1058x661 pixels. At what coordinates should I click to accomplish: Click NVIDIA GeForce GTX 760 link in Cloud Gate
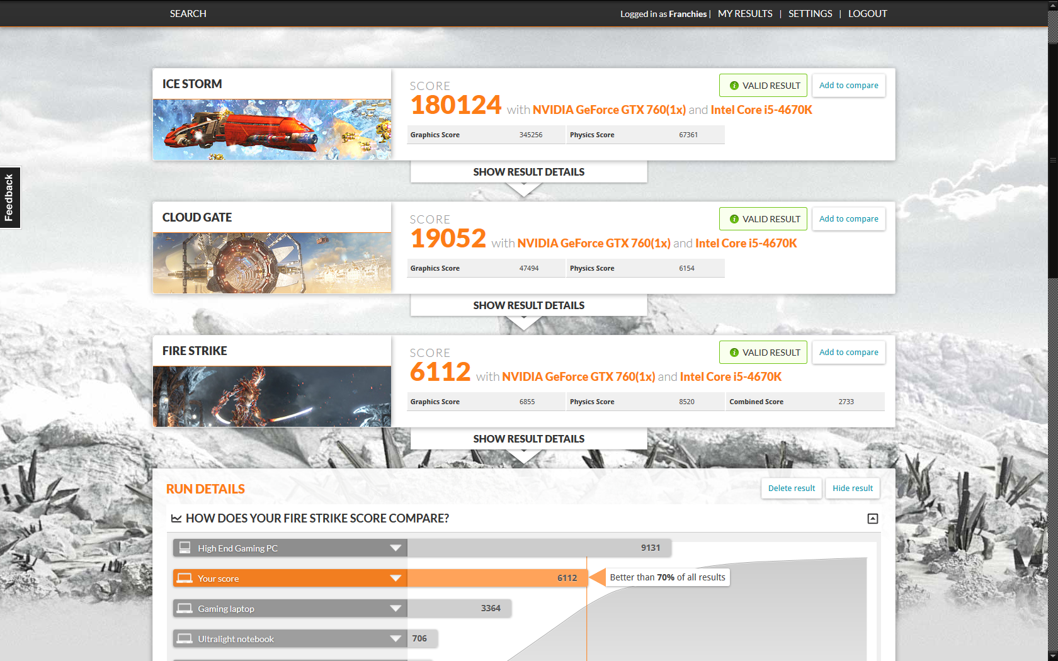click(x=594, y=243)
